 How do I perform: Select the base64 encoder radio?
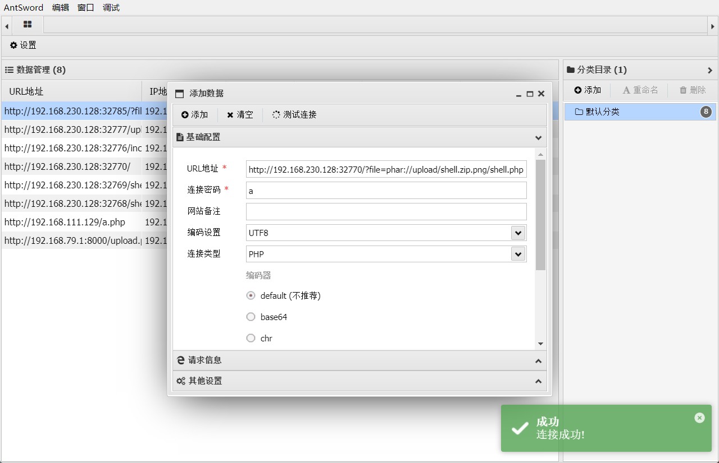[x=251, y=317]
